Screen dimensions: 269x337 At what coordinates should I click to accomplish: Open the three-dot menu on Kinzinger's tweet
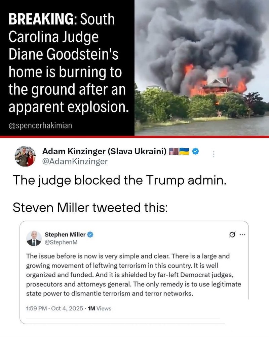214,154
